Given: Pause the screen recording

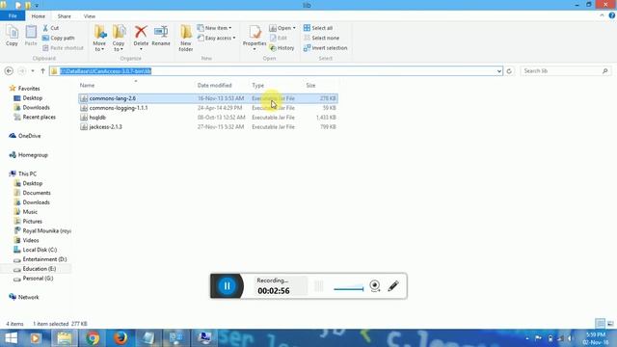Looking at the screenshot, I should (228, 286).
